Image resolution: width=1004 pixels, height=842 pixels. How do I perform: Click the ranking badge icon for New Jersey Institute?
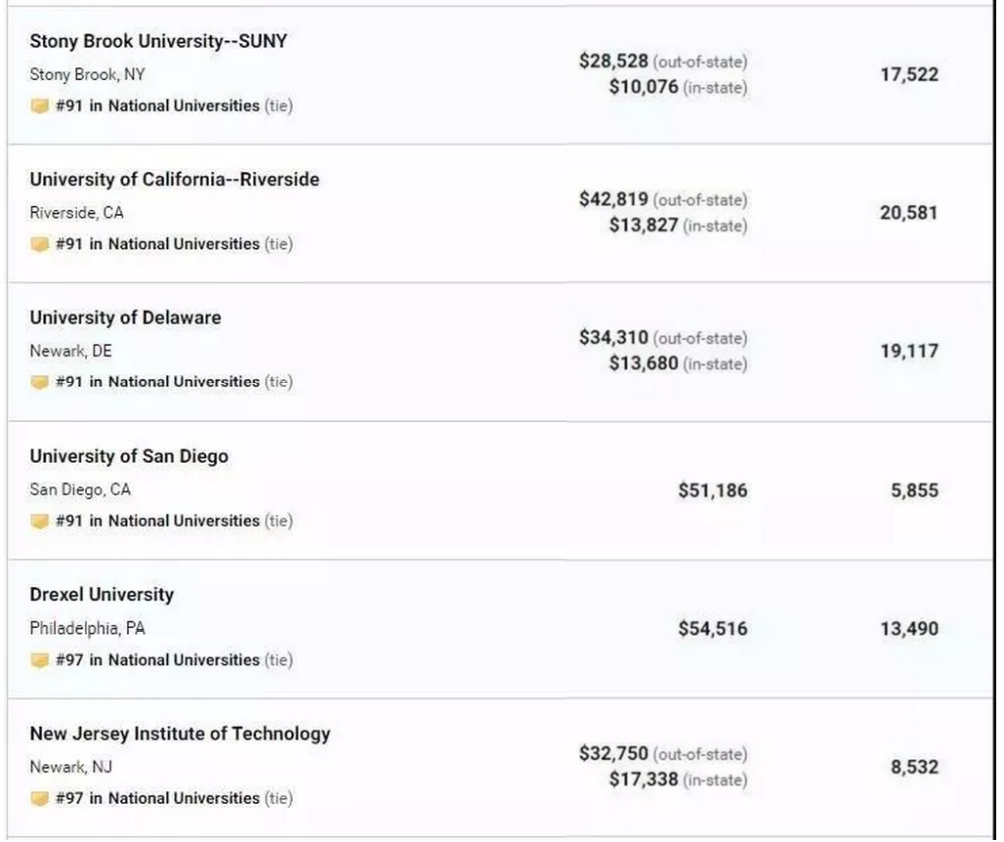39,799
